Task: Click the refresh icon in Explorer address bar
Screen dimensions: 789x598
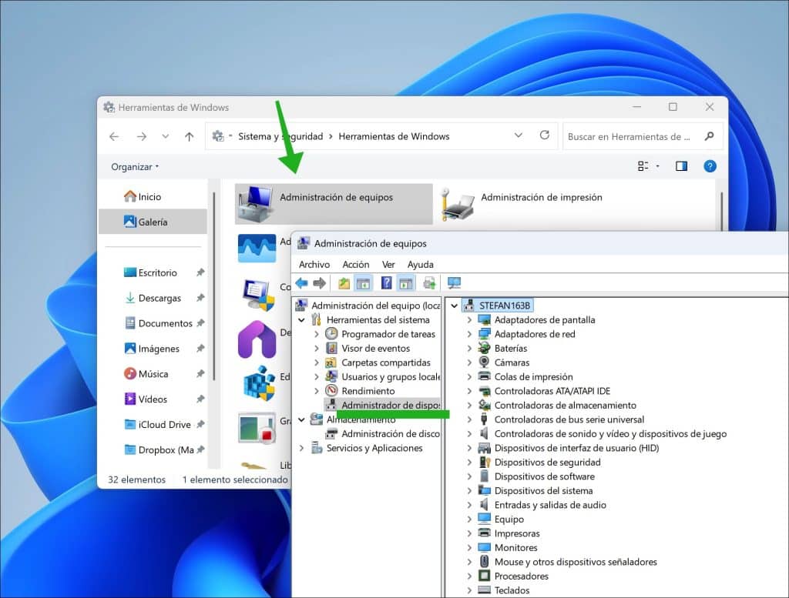Action: tap(545, 135)
